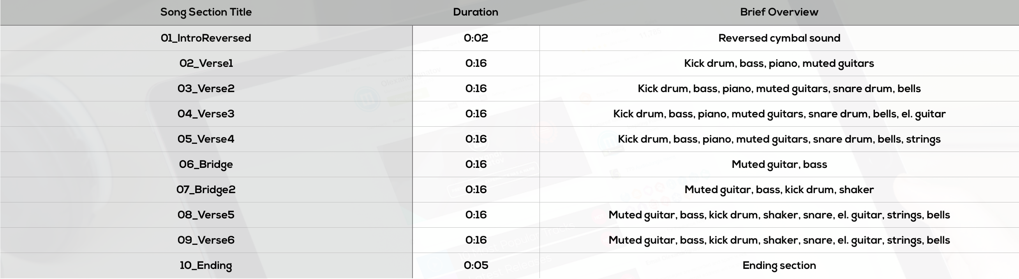Click the 03_Verse2 section name
Image resolution: width=1019 pixels, height=279 pixels.
tap(206, 89)
